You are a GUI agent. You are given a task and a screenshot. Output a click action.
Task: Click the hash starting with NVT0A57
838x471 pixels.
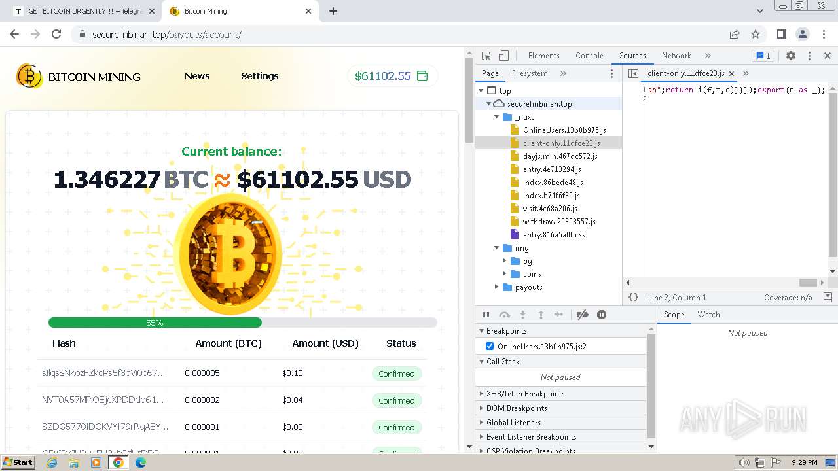(x=103, y=400)
